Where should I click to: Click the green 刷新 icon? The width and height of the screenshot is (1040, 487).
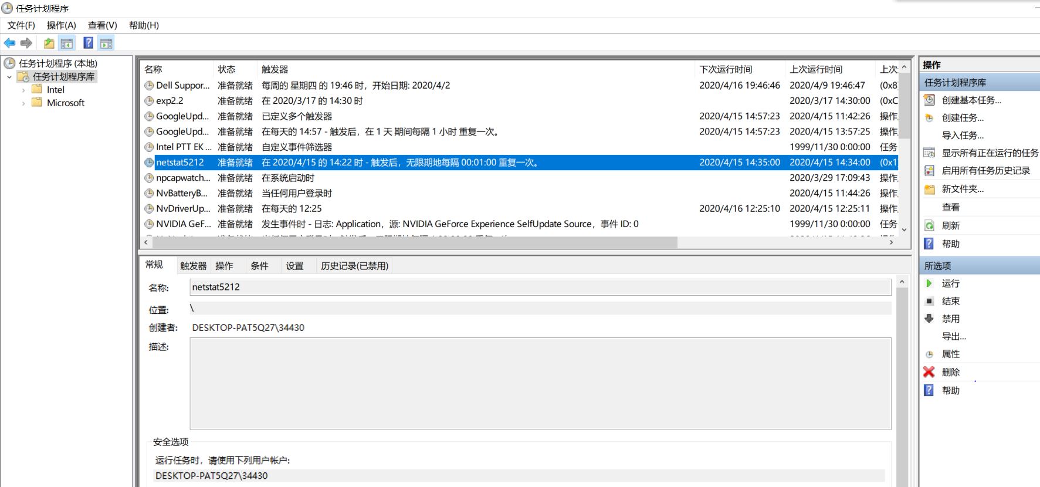pyautogui.click(x=929, y=225)
